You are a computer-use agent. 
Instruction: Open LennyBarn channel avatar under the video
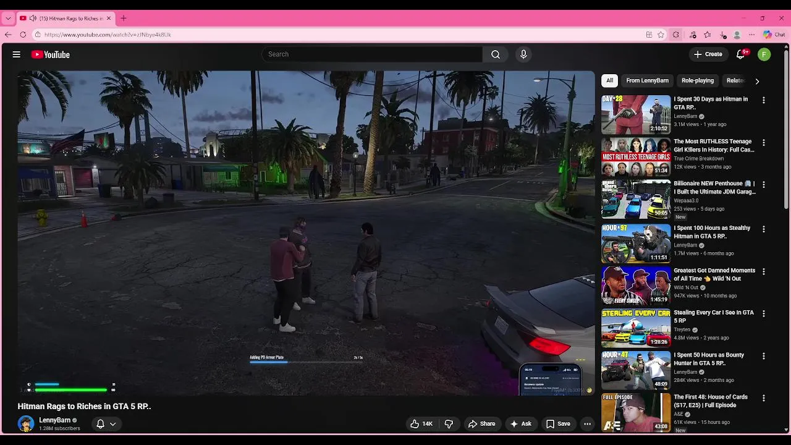[26, 423]
